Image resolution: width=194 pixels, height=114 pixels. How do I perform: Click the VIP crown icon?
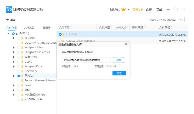[123, 10]
